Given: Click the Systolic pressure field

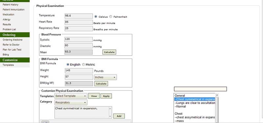Looking at the screenshot, I should tap(78, 39).
